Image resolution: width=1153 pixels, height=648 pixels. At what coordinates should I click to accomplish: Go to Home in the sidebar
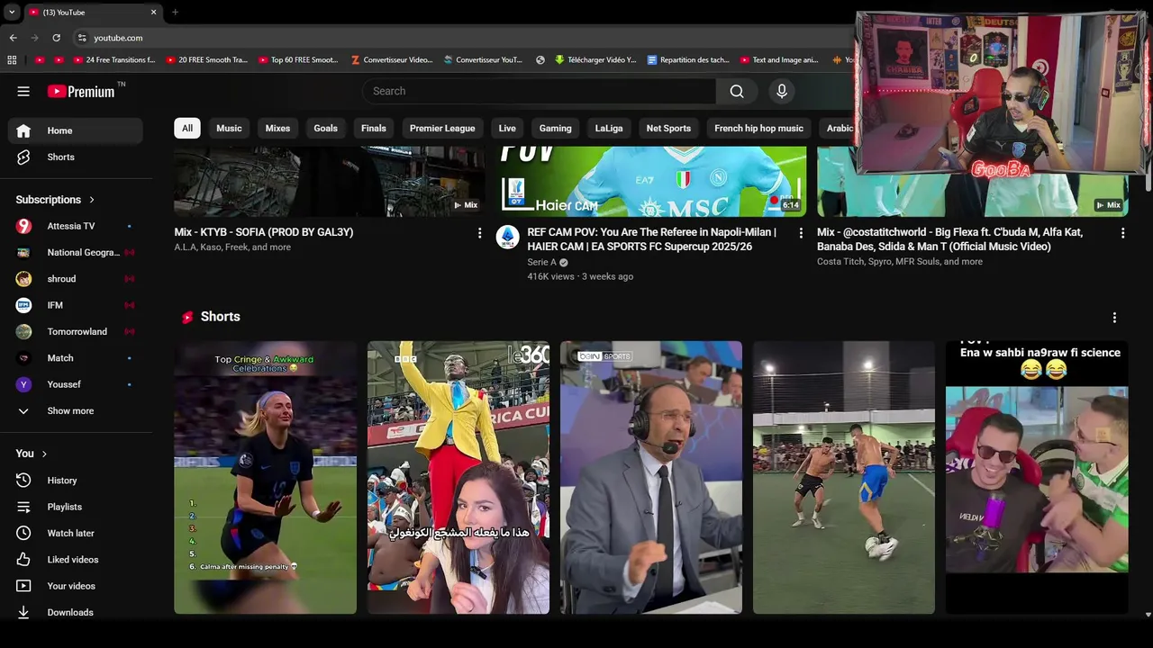tap(75, 130)
